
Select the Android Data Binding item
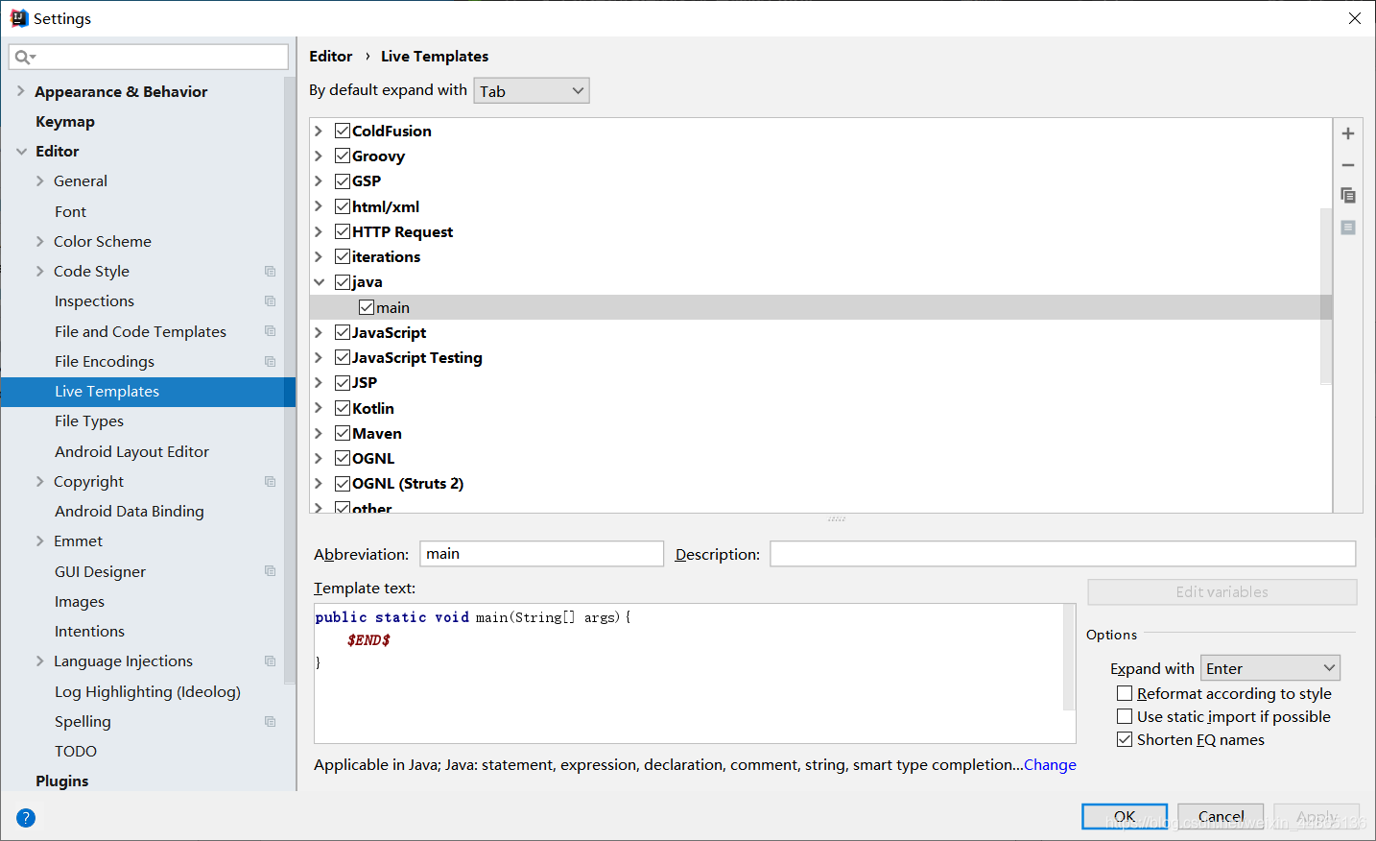tap(130, 512)
